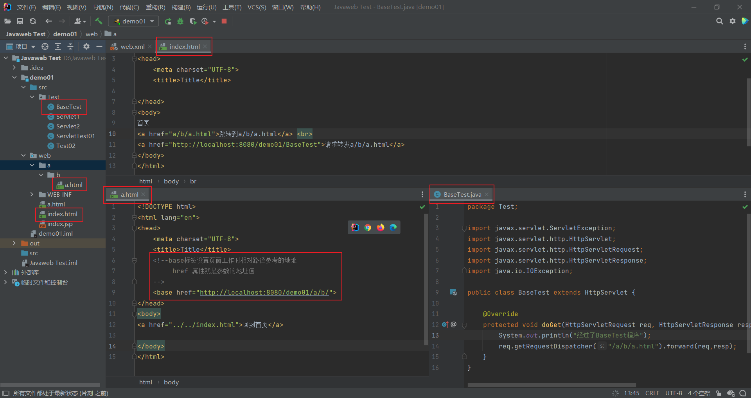Click the Synchronize refresh icon

pyautogui.click(x=33, y=21)
